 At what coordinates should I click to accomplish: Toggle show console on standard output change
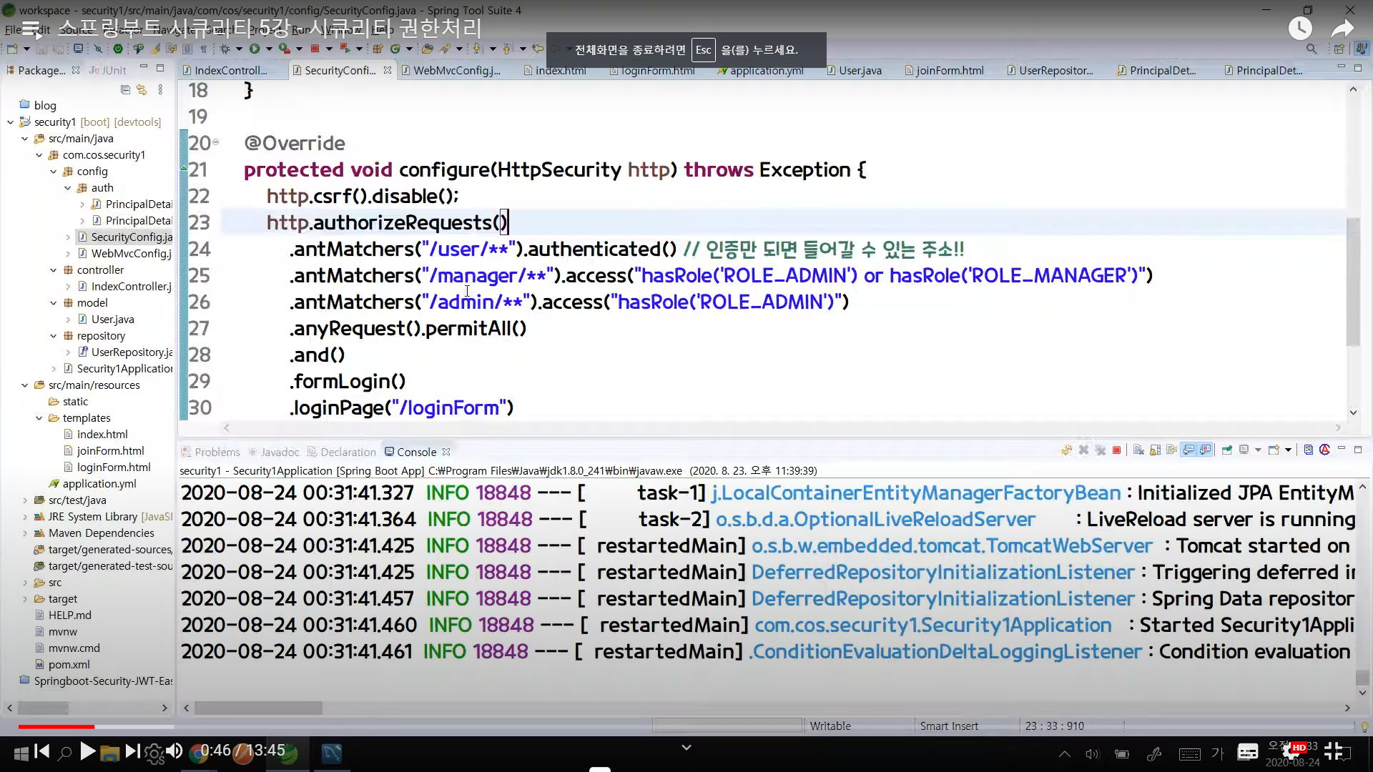tap(1189, 450)
